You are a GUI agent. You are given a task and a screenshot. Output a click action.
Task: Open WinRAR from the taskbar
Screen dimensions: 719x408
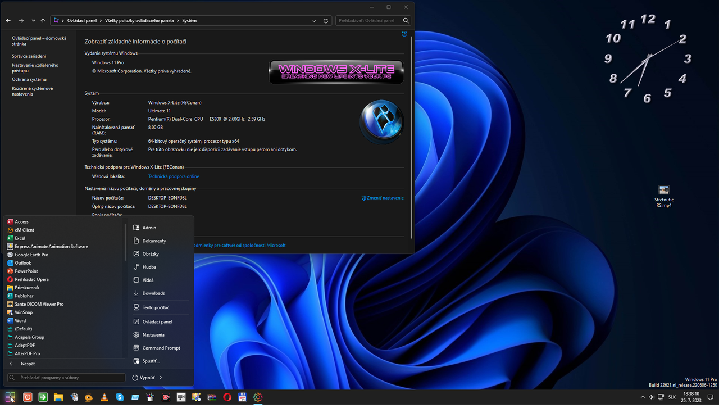(x=212, y=397)
